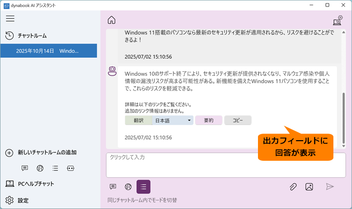This screenshot has width=352, height=209.
Task: Click the timestamp below the translate buttons
Action: [x=148, y=138]
